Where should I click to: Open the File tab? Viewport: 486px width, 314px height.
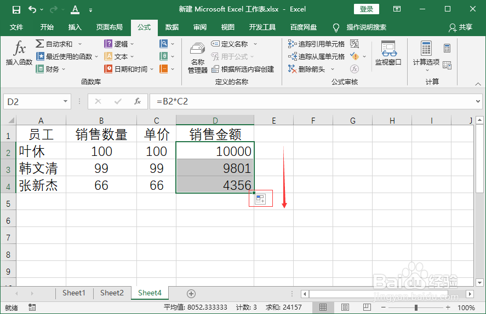click(16, 27)
